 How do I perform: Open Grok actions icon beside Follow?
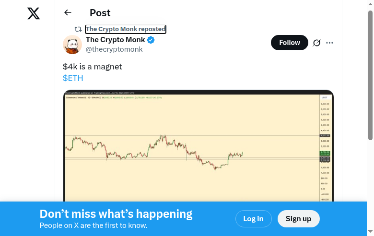[316, 43]
